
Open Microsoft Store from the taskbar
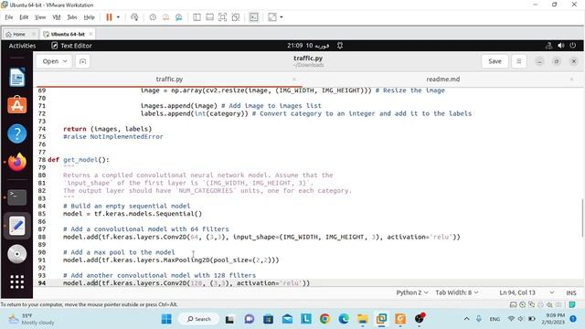[268, 319]
